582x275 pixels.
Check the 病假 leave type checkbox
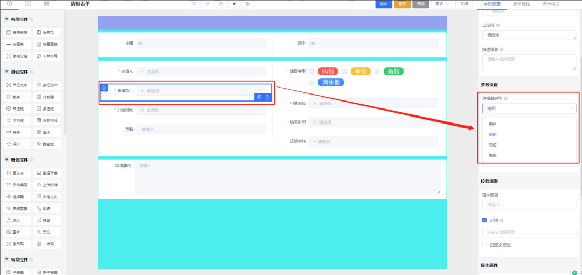click(x=311, y=71)
